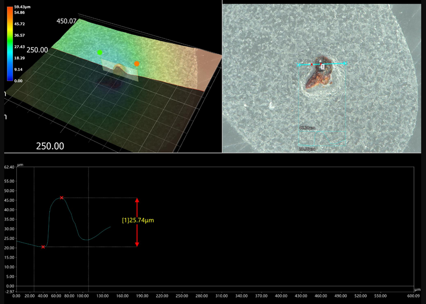
Task: Click the 600.09 end value on the X axis
Action: 414,296
